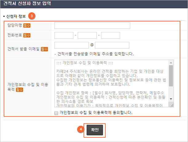The width and height of the screenshot is (188, 142).
Task: Click the 필수 badge next to 담당자명
Action: click(27, 26)
